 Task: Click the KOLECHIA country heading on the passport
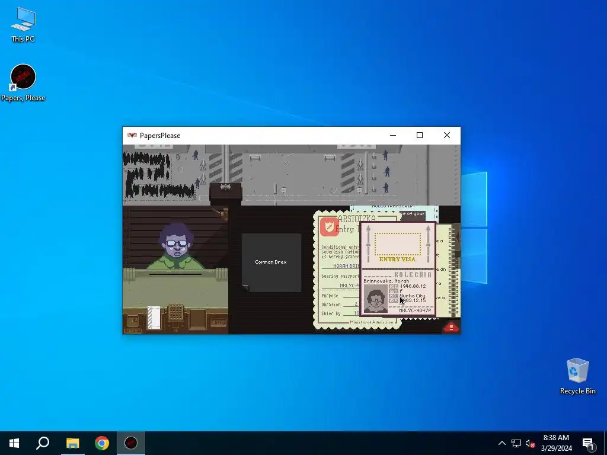coord(413,275)
